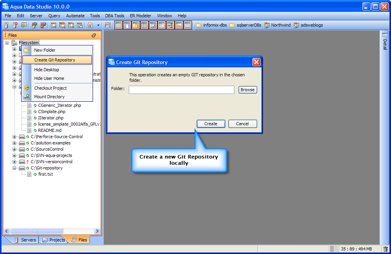
Task: Click the highlighted plain grid icon
Action: [x=144, y=25]
